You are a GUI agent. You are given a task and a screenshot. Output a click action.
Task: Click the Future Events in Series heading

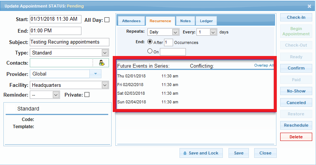pyautogui.click(x=143, y=66)
